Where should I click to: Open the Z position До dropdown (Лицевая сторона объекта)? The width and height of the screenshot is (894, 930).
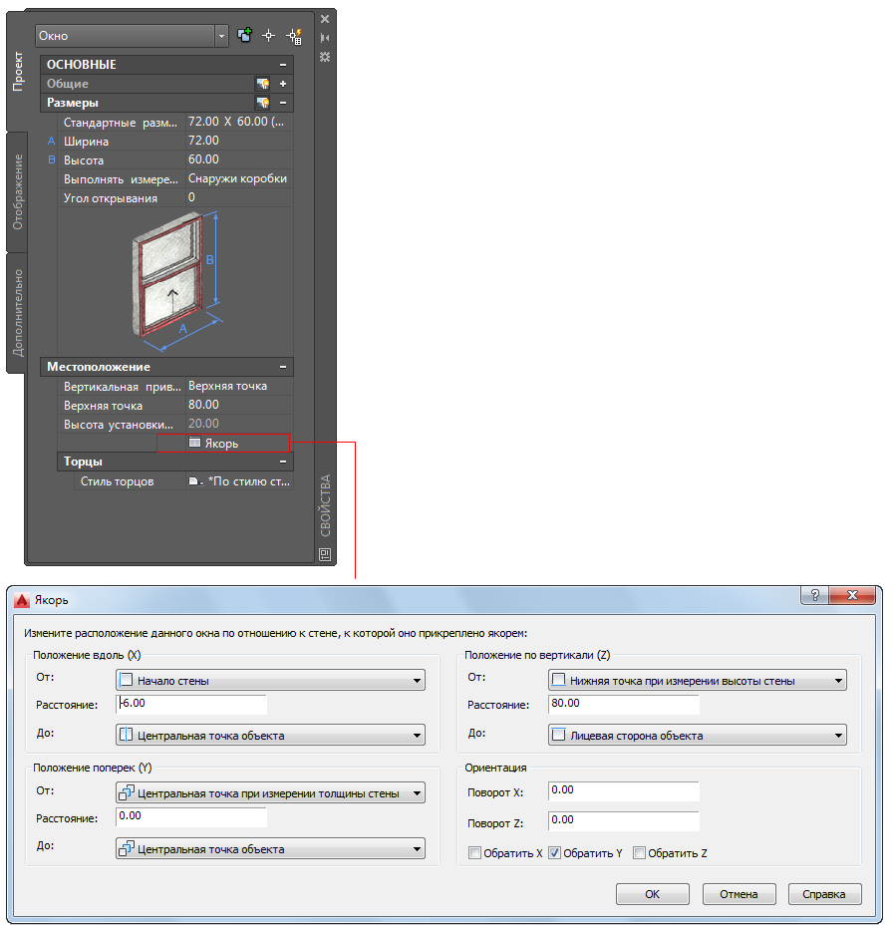click(697, 735)
